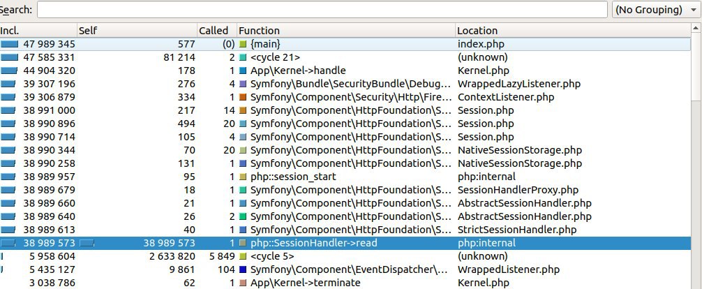Click the color square beside App\Kernel->terminate
The width and height of the screenshot is (702, 289).
pos(243,283)
